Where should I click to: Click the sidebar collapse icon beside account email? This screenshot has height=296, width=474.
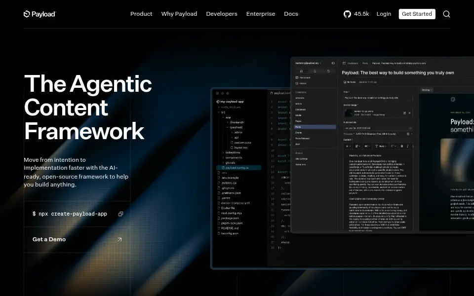[x=333, y=63]
